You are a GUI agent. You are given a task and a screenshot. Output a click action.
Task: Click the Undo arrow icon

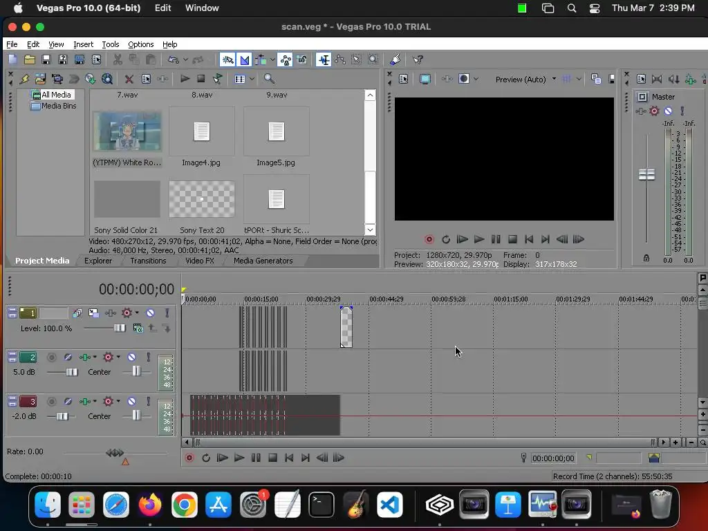point(174,59)
